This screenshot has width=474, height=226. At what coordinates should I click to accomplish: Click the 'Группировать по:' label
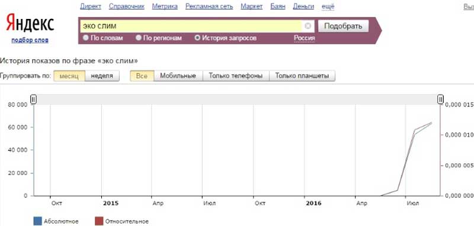[x=25, y=76]
